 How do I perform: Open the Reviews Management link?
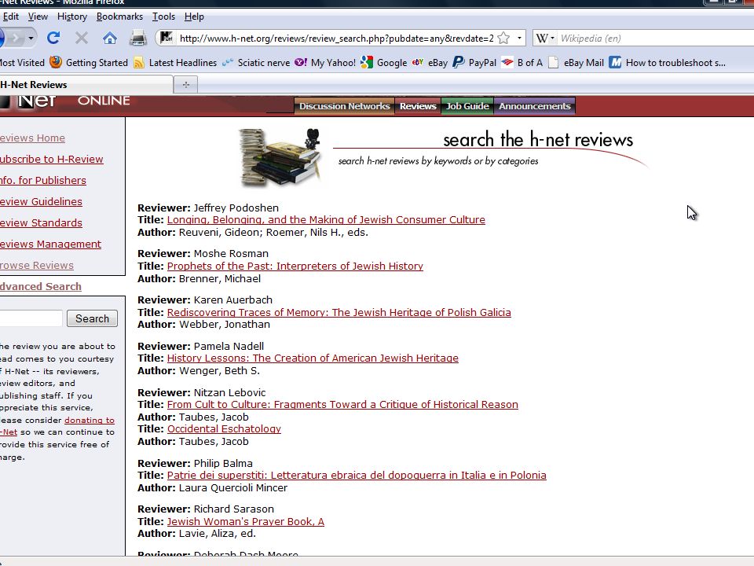tap(50, 244)
